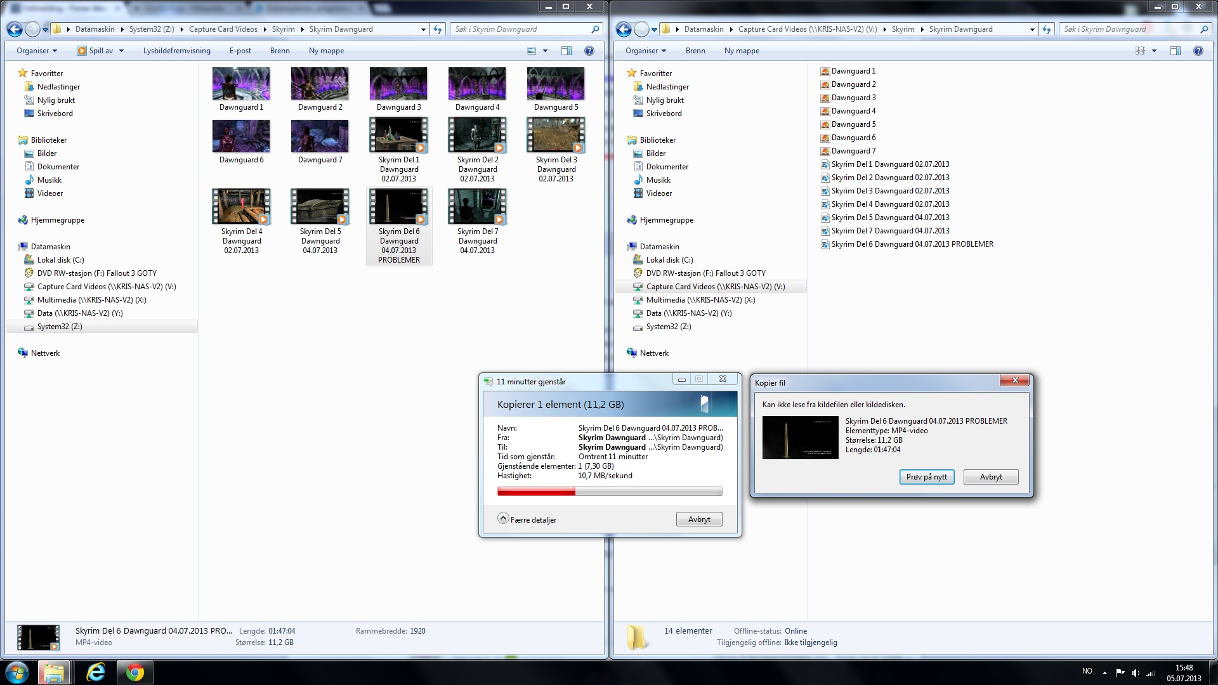Open Google Chrome from taskbar

click(x=135, y=672)
